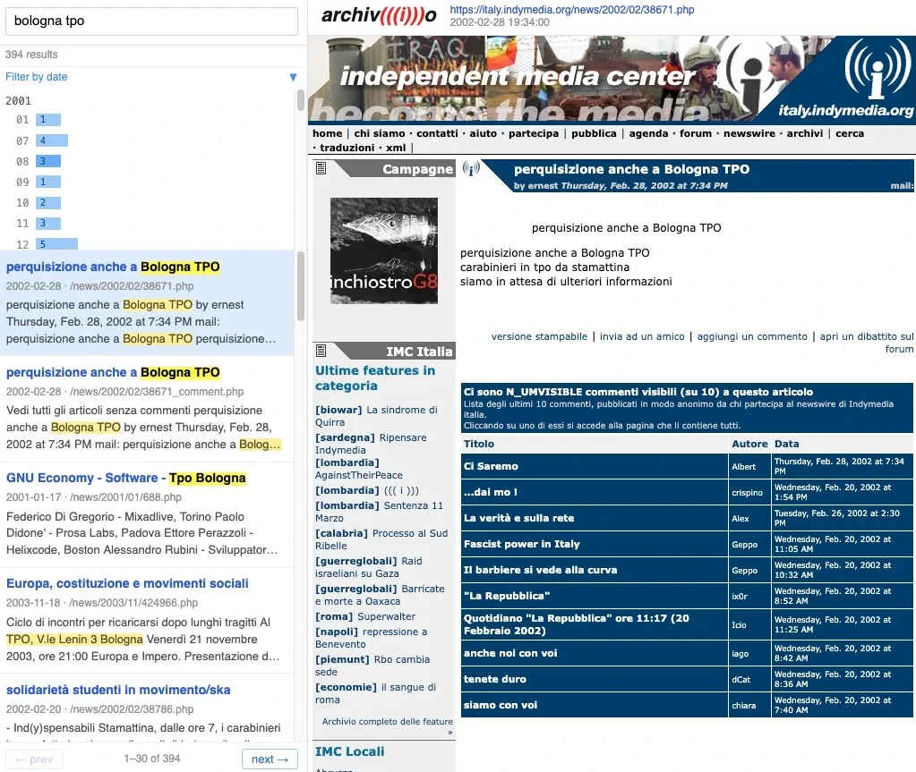The height and width of the screenshot is (772, 916).
Task: Click in the search field containing bologna tpo
Action: 151,21
